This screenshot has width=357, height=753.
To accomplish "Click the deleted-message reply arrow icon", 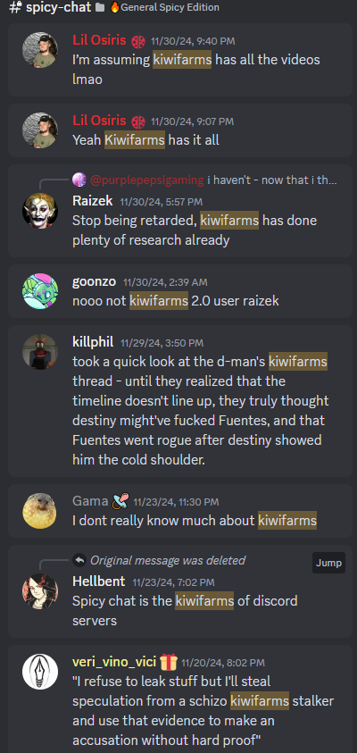I will (x=79, y=560).
